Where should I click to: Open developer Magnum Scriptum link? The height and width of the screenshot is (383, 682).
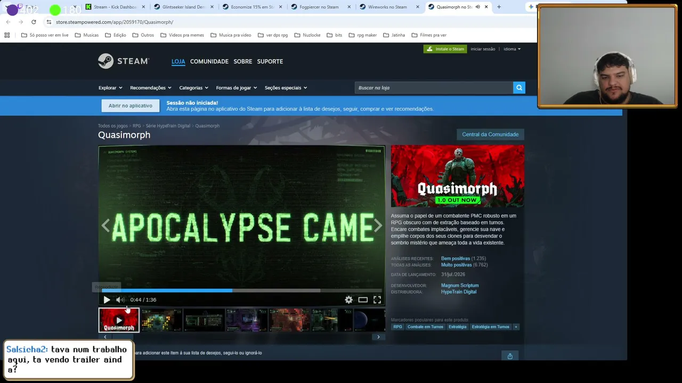[x=460, y=286]
